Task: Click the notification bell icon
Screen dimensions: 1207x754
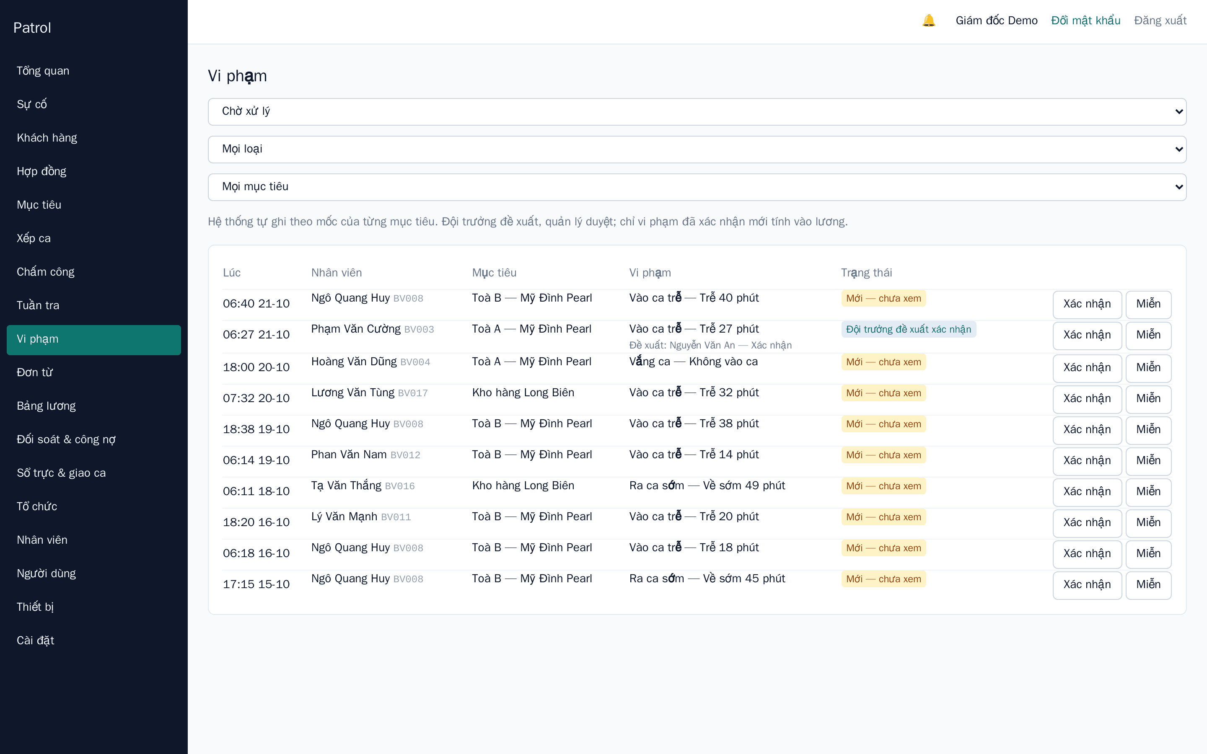Action: click(929, 21)
